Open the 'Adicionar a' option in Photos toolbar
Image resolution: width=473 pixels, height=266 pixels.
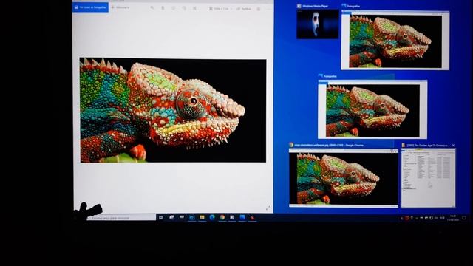[x=120, y=7]
